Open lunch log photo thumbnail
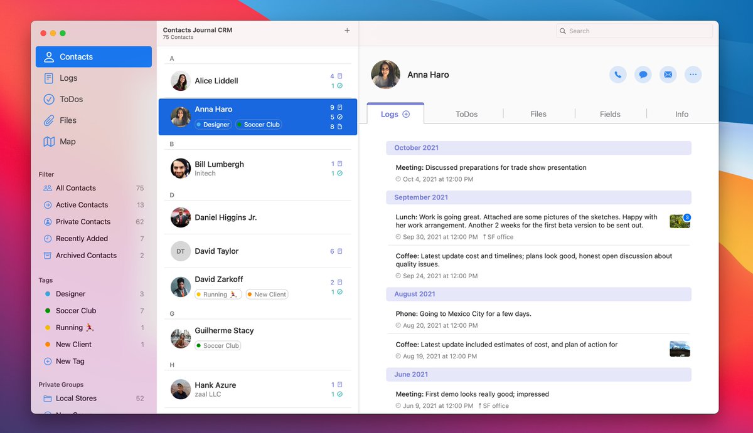 pos(680,221)
